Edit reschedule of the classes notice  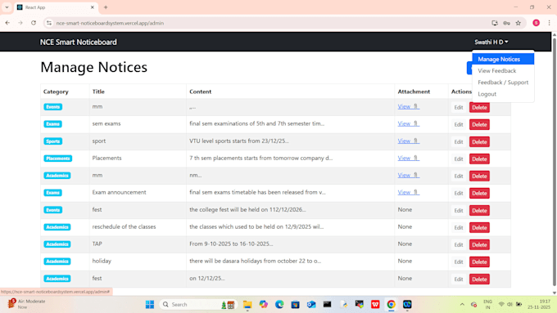point(459,227)
